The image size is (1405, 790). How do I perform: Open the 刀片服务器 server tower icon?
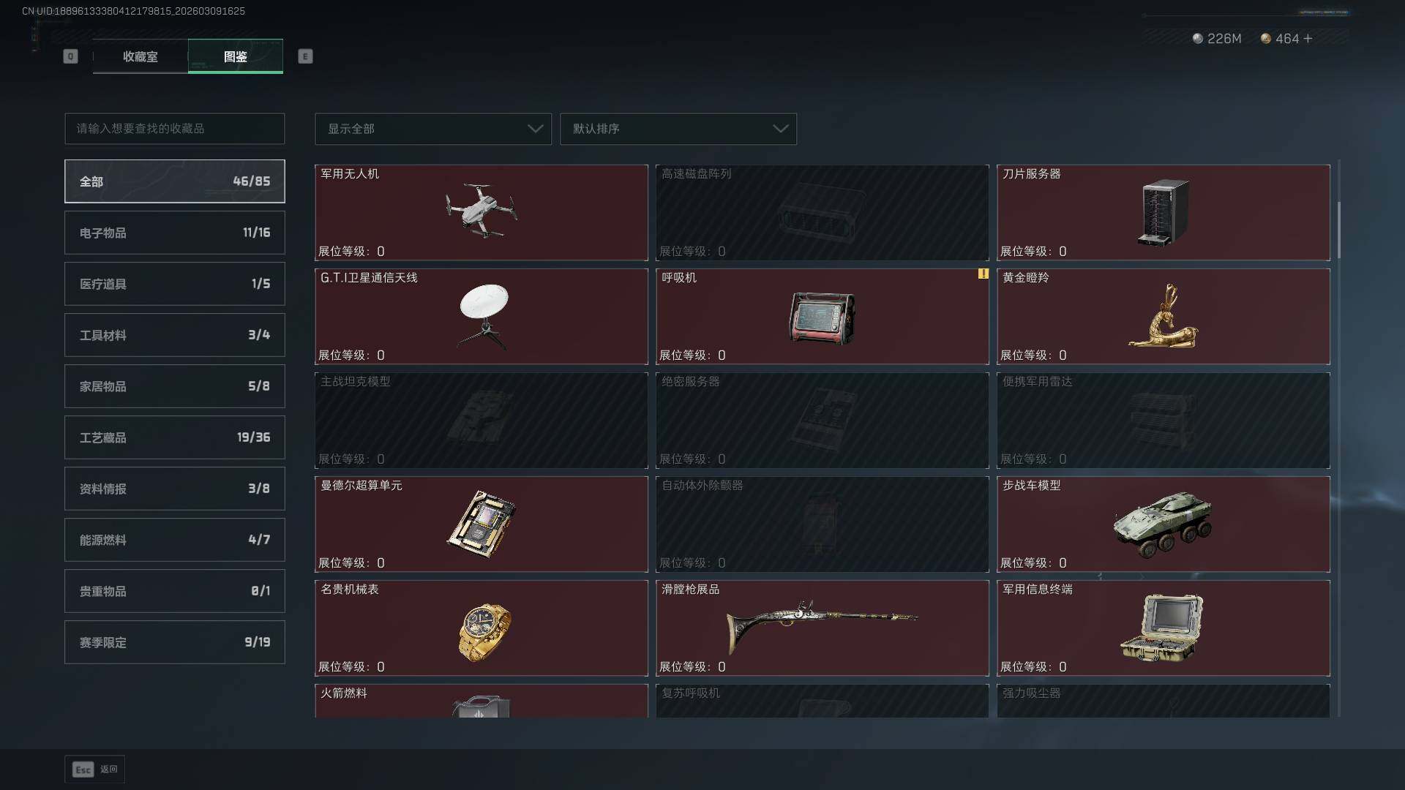pos(1163,212)
